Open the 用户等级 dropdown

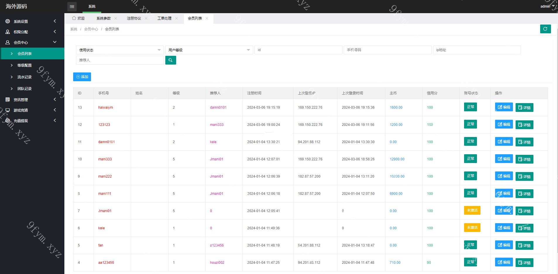(x=209, y=50)
